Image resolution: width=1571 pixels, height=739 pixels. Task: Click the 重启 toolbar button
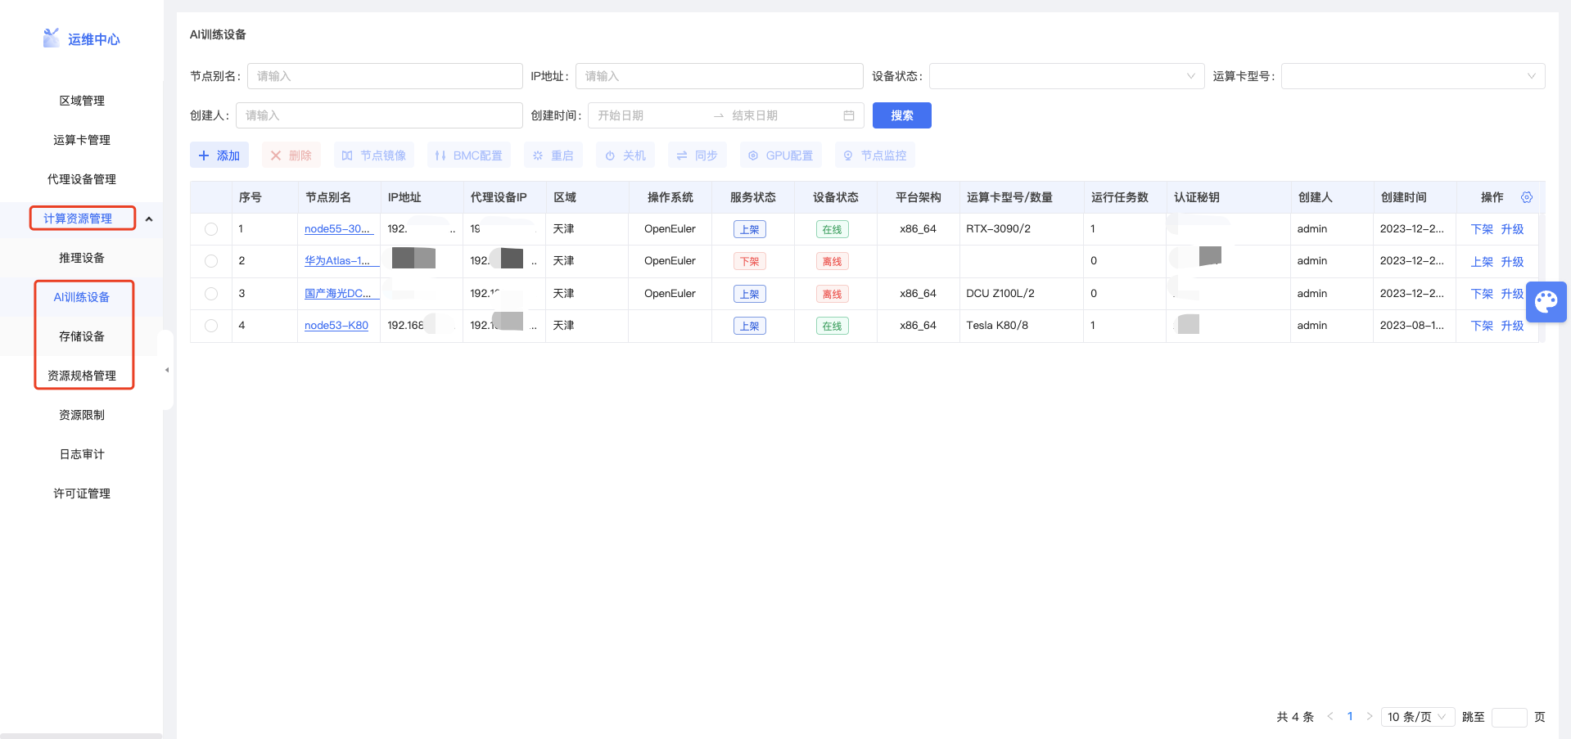click(553, 155)
